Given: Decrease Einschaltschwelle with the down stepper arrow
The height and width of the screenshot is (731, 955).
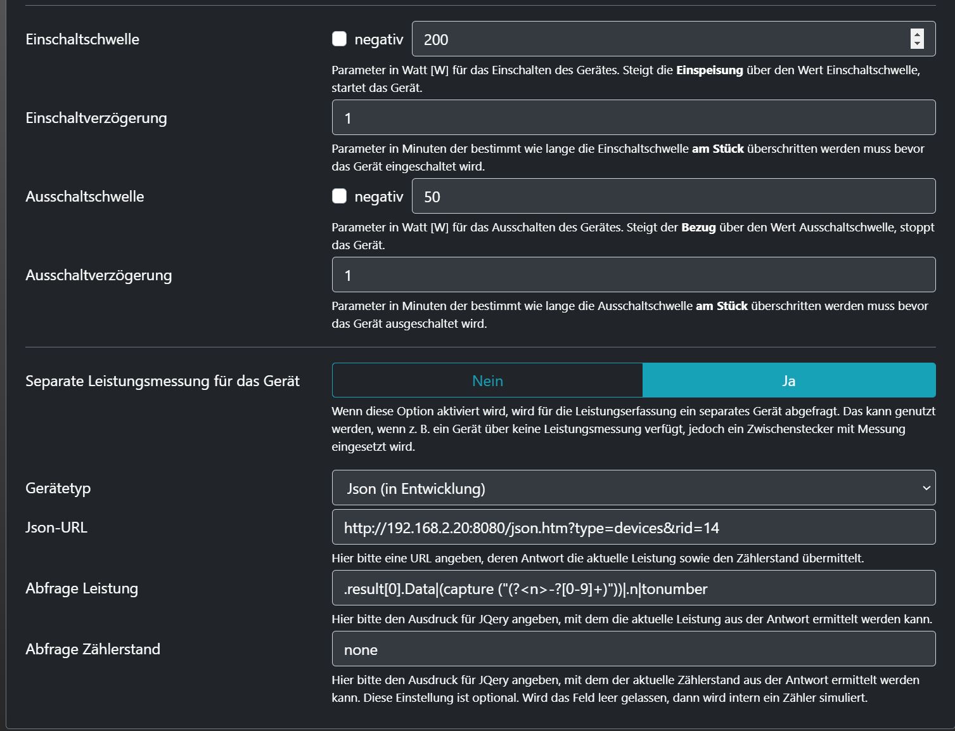Looking at the screenshot, I should coord(917,44).
